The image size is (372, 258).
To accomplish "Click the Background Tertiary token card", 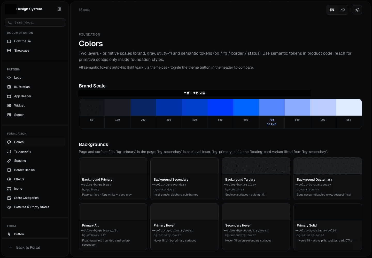I will pos(256,179).
